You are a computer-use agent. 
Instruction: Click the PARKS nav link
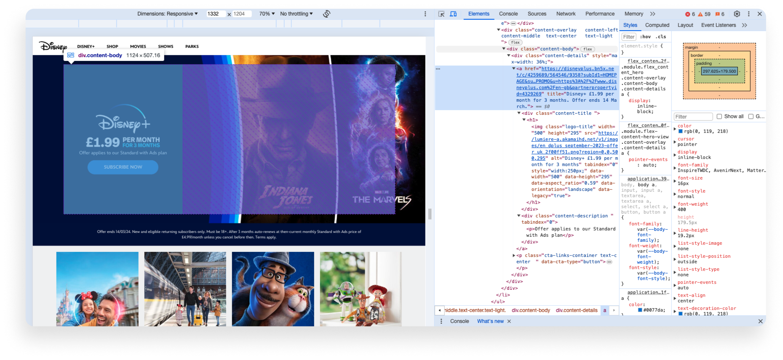[192, 47]
